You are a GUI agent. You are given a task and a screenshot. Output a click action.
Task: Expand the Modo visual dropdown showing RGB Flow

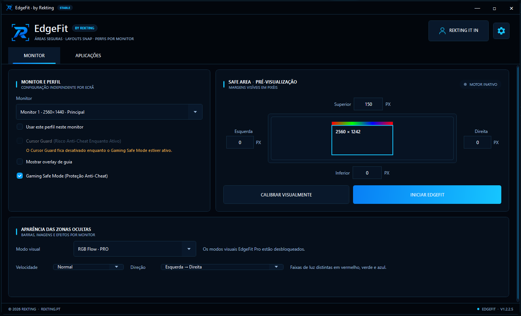pos(135,249)
